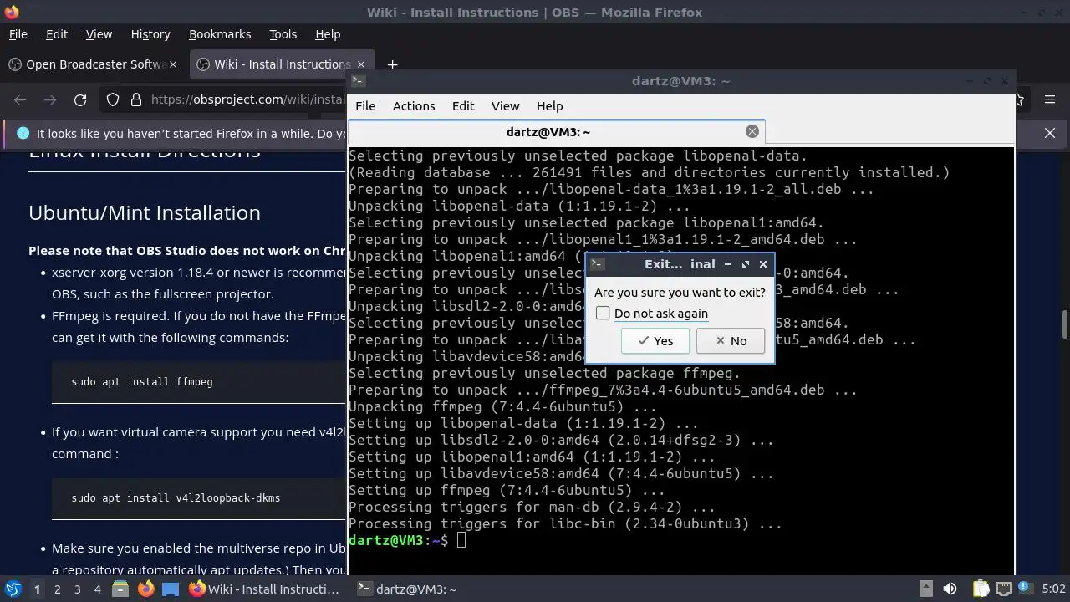Open file manager from the panel
The image size is (1070, 602).
coord(120,589)
